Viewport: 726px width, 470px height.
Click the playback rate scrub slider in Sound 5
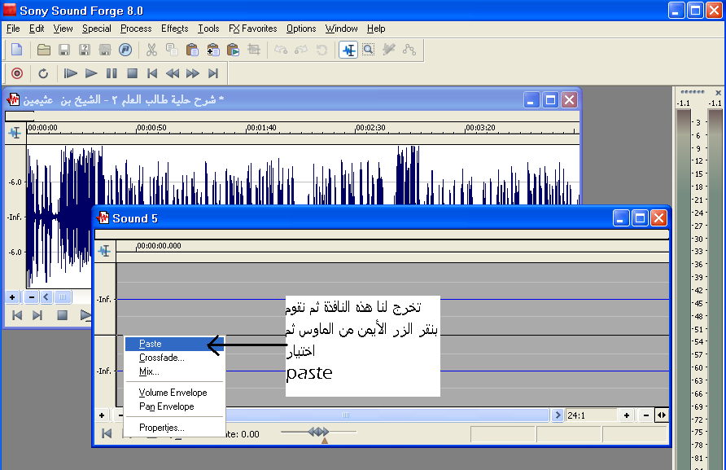pyautogui.click(x=318, y=433)
